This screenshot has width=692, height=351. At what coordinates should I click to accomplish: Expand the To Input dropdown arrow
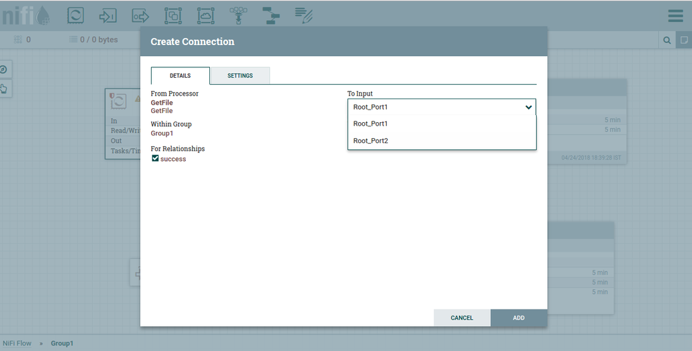[x=528, y=108]
